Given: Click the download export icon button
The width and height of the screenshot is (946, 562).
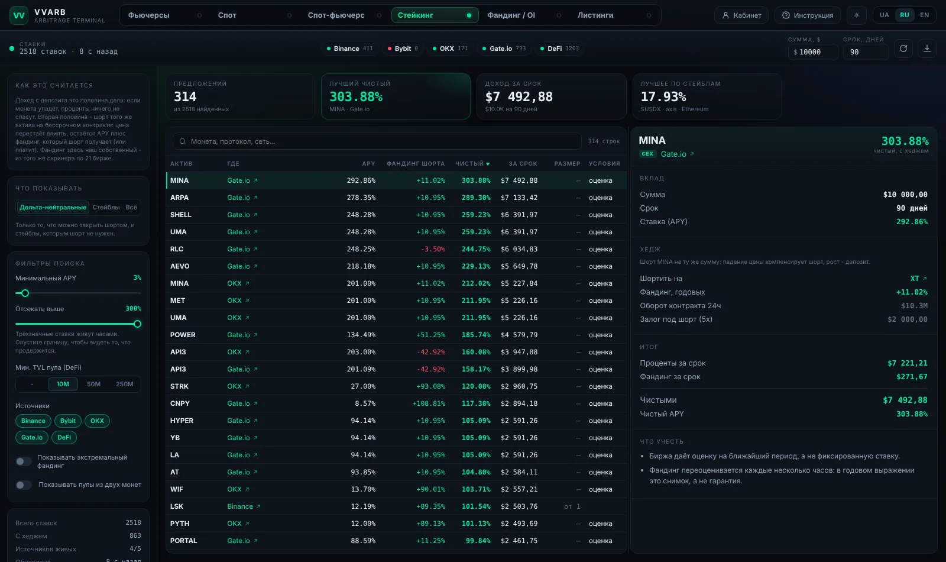Looking at the screenshot, I should 926,49.
